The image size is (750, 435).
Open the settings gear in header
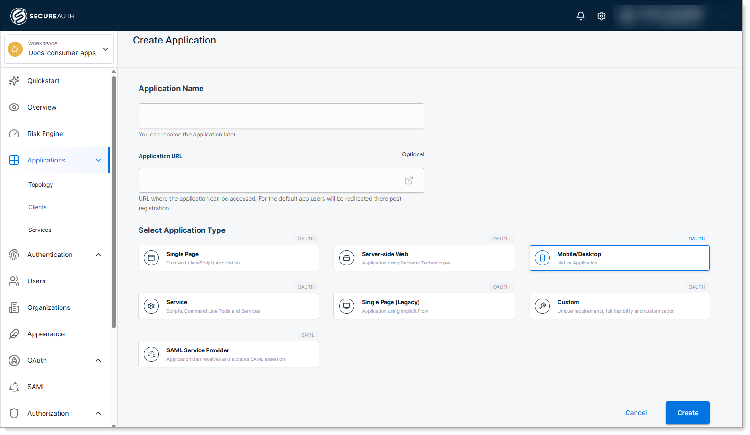tap(602, 16)
